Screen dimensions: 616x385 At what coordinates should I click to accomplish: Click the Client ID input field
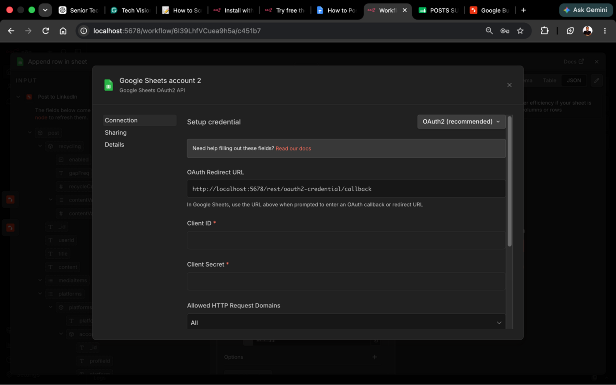tap(346, 240)
